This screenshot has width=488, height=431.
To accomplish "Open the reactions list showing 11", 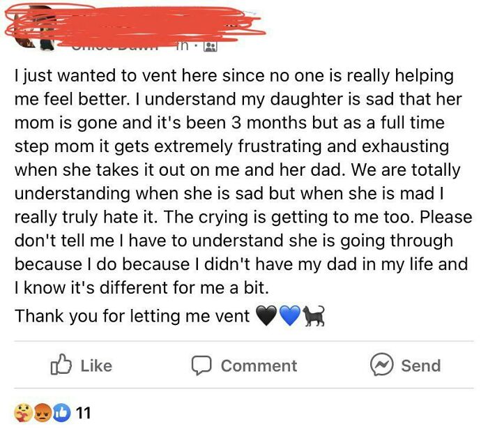I will click(x=83, y=413).
